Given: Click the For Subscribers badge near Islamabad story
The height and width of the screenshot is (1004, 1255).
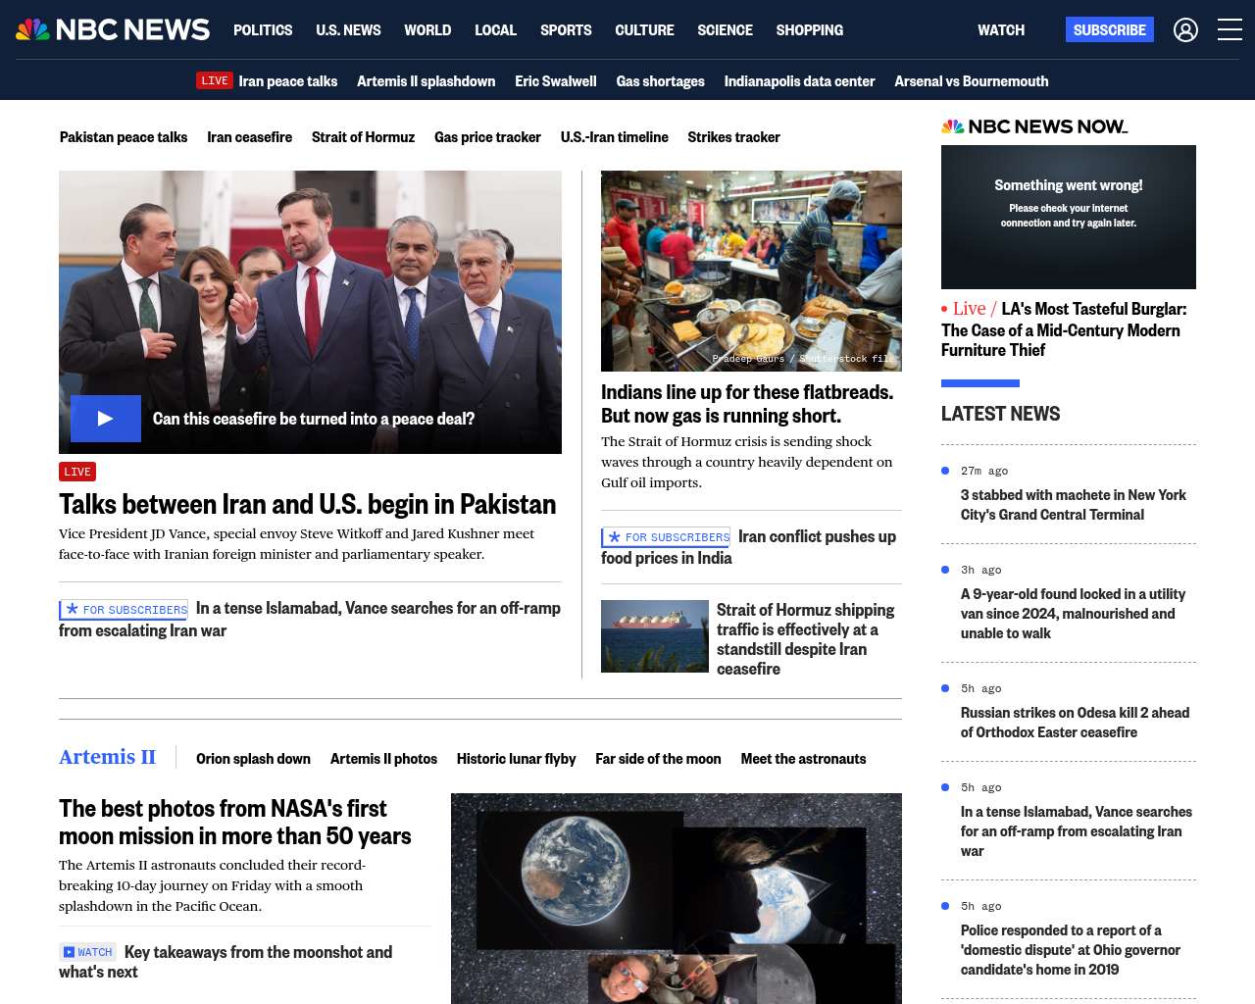Looking at the screenshot, I should (124, 610).
